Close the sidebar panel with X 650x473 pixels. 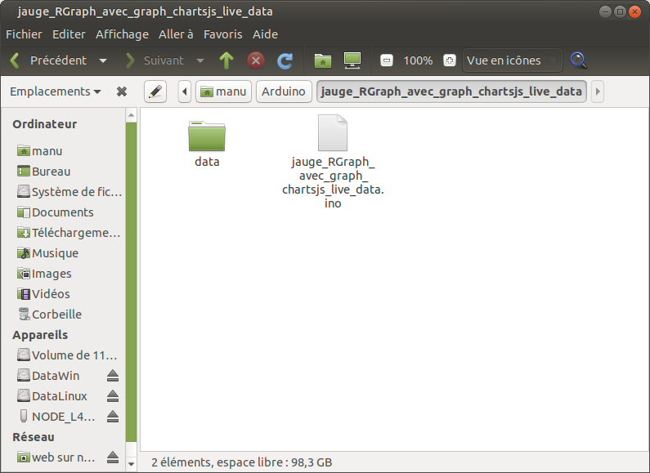pos(122,91)
